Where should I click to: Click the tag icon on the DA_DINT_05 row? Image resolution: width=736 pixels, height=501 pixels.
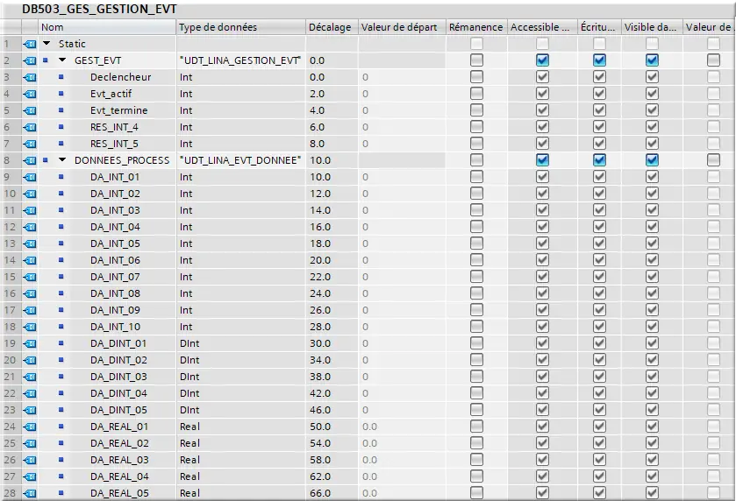[30, 410]
